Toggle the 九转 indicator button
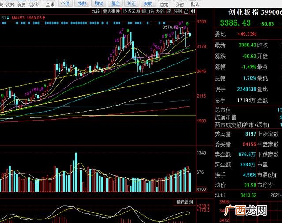This screenshot has width=282, height=223. pos(96,11)
